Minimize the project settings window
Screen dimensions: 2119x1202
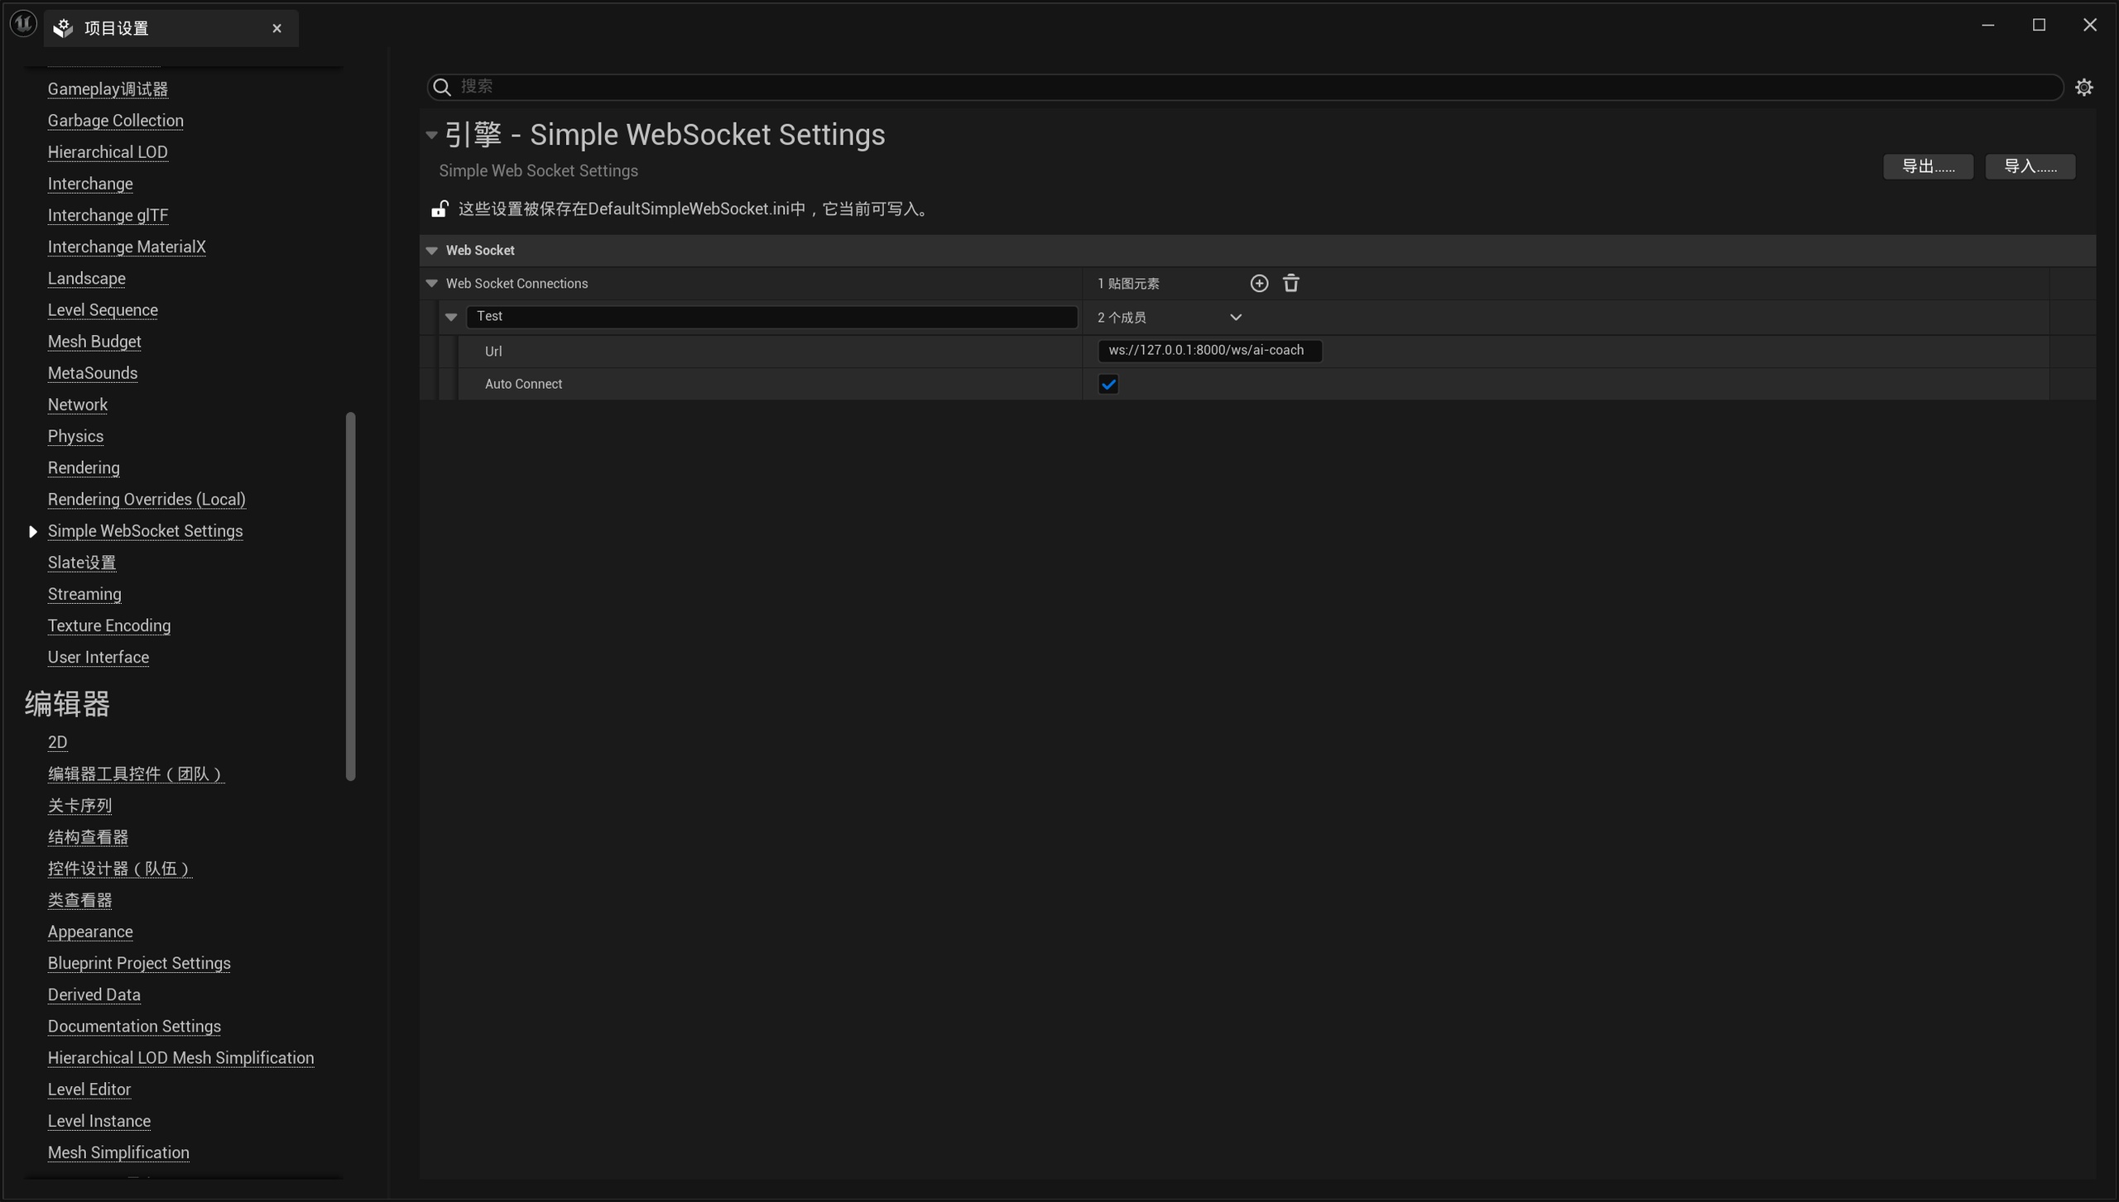tap(1987, 25)
